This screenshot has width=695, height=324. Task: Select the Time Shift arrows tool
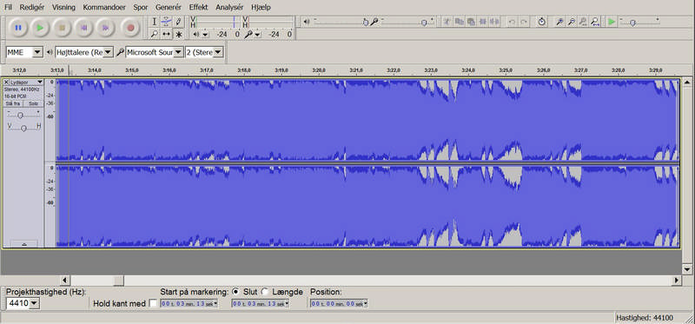(166, 34)
